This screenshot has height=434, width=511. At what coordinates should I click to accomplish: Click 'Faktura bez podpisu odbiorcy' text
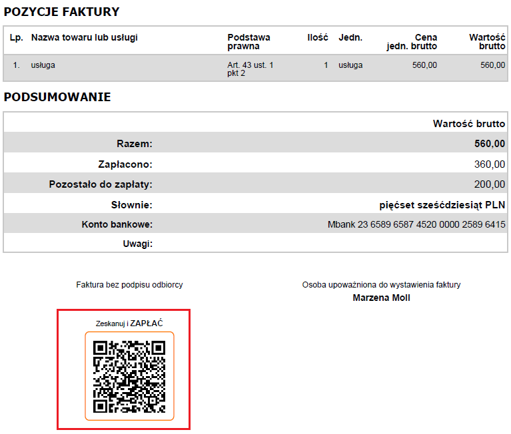pyautogui.click(x=129, y=285)
